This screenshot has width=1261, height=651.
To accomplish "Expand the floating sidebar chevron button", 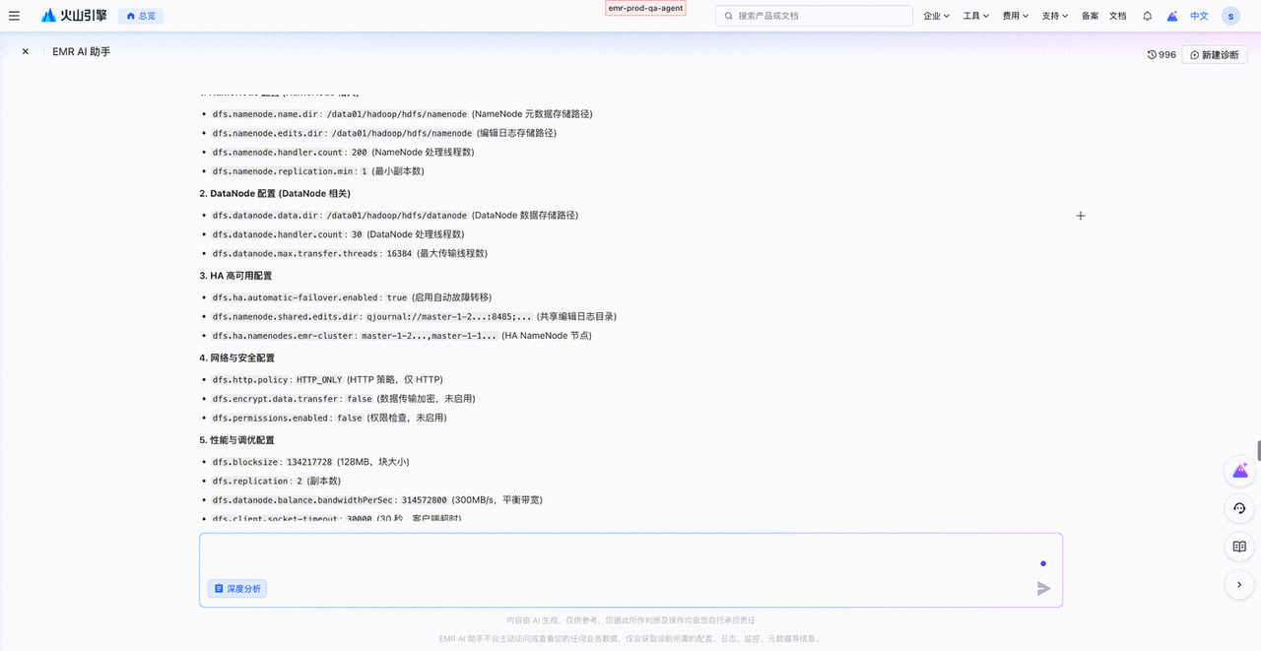I will tap(1239, 585).
